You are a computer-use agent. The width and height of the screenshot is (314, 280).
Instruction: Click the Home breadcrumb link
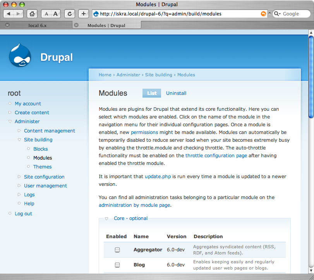coord(105,75)
